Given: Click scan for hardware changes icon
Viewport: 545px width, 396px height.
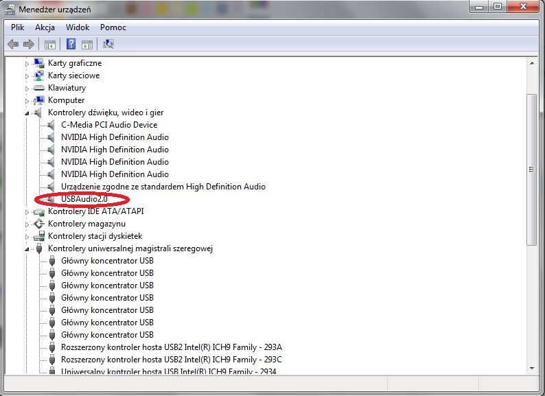Looking at the screenshot, I should click(108, 44).
